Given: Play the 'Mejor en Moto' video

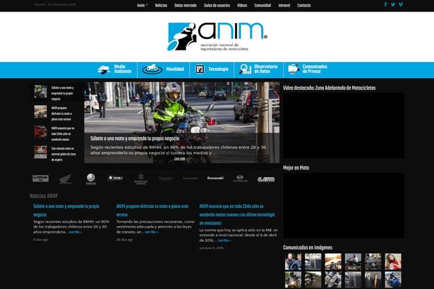Looking at the screenshot, I should 344,205.
